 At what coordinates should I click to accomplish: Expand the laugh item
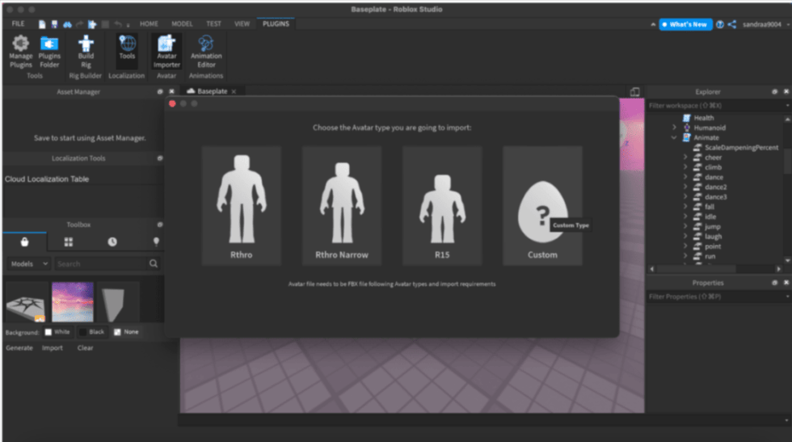point(685,237)
